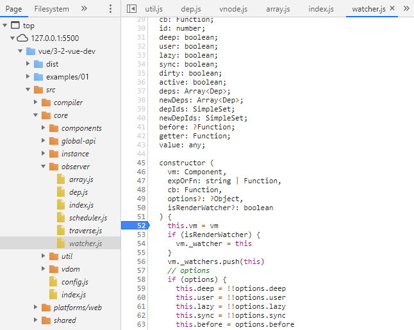The height and width of the screenshot is (330, 414).
Task: Open dep.js in the file tree
Action: [x=78, y=192]
